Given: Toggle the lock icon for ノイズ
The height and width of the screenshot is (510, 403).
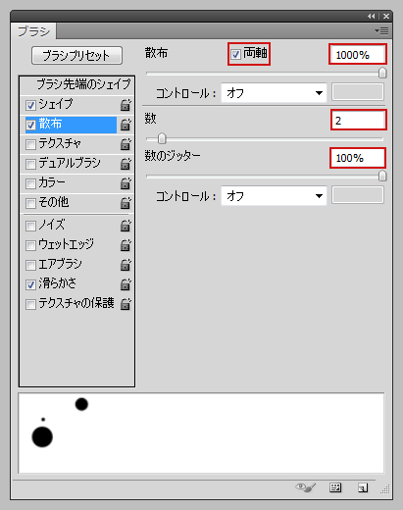Looking at the screenshot, I should [126, 226].
